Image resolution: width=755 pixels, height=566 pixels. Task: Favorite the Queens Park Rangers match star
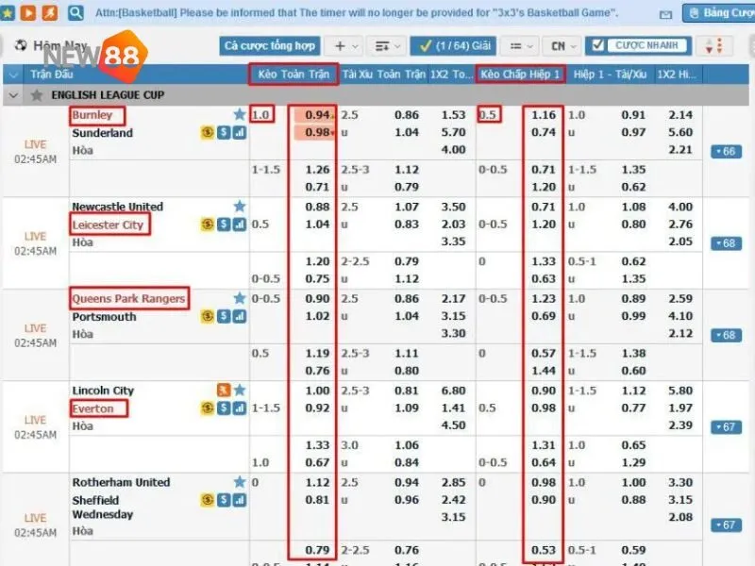(240, 298)
